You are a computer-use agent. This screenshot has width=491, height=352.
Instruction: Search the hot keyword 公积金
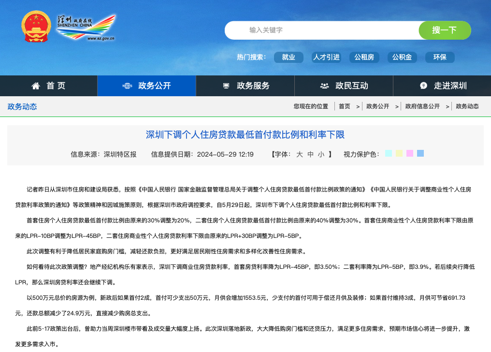[x=402, y=58]
